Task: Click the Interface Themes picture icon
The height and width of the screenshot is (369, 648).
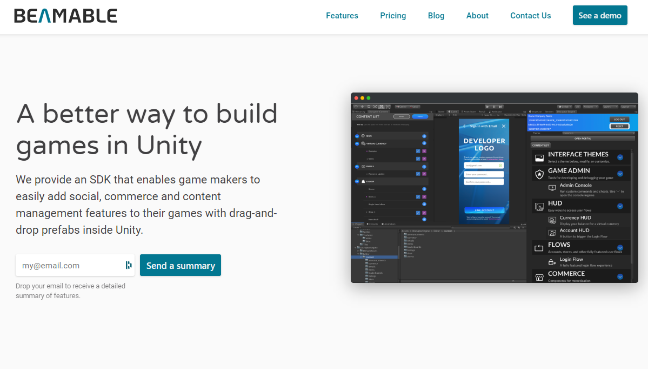Action: [x=539, y=157]
